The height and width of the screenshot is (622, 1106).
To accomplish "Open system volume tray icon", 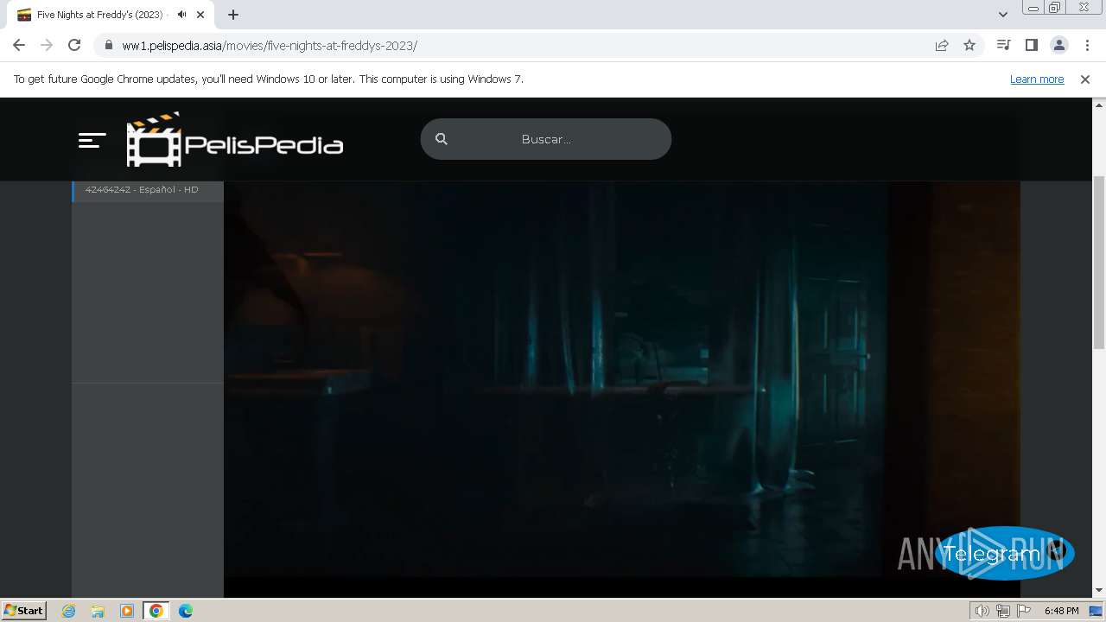I will pos(982,611).
